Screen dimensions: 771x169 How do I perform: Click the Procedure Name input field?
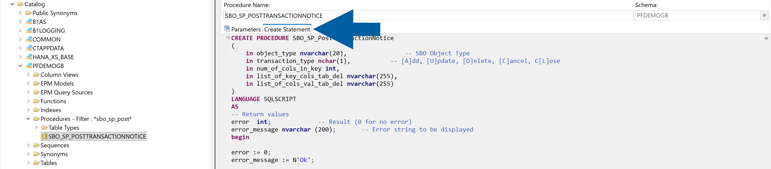[428, 16]
